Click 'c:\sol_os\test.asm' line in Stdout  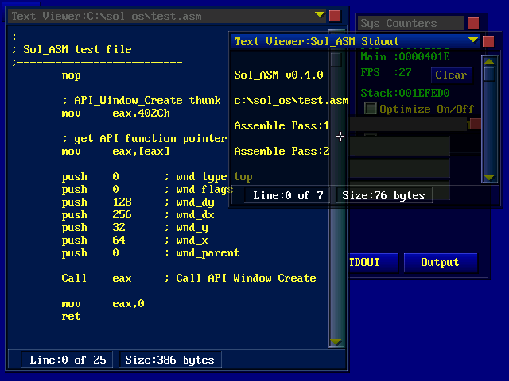point(291,101)
